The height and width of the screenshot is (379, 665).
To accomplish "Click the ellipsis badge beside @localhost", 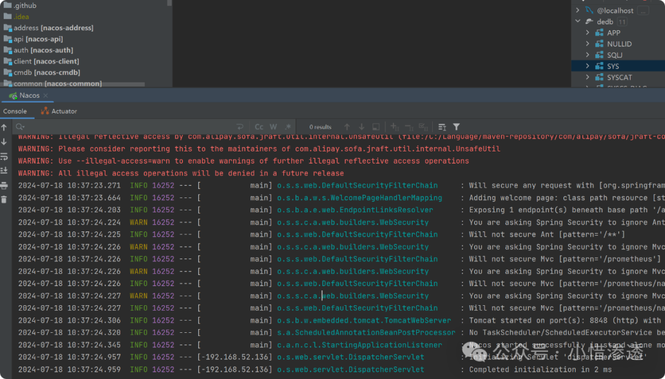I will 643,10.
